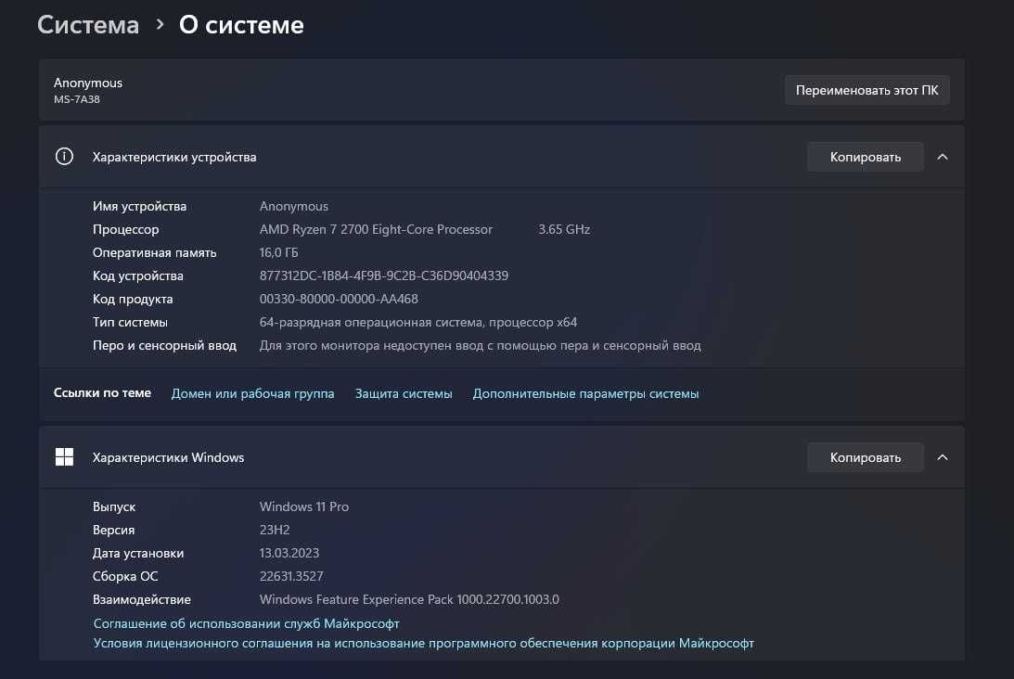Screen dimensions: 1014x679
Task: Select the install date 13.03.2023
Action: [x=289, y=553]
